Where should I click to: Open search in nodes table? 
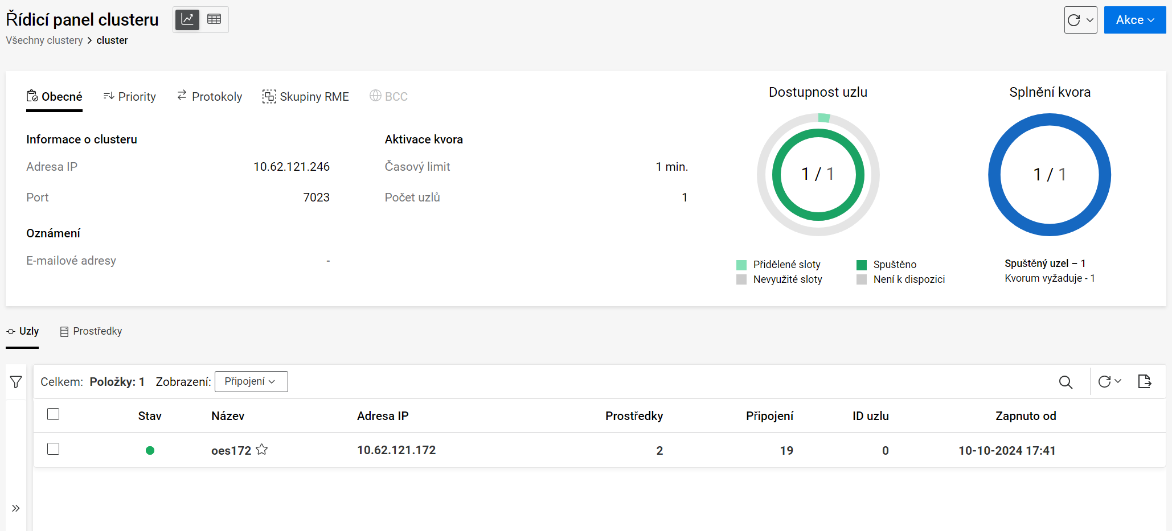coord(1066,382)
